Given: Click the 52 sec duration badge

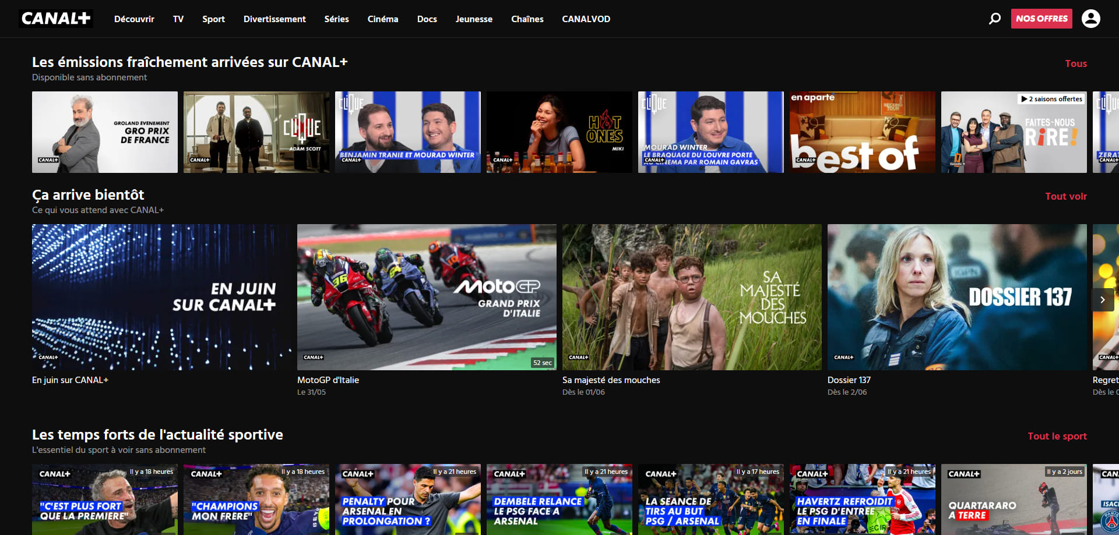Looking at the screenshot, I should click(543, 363).
